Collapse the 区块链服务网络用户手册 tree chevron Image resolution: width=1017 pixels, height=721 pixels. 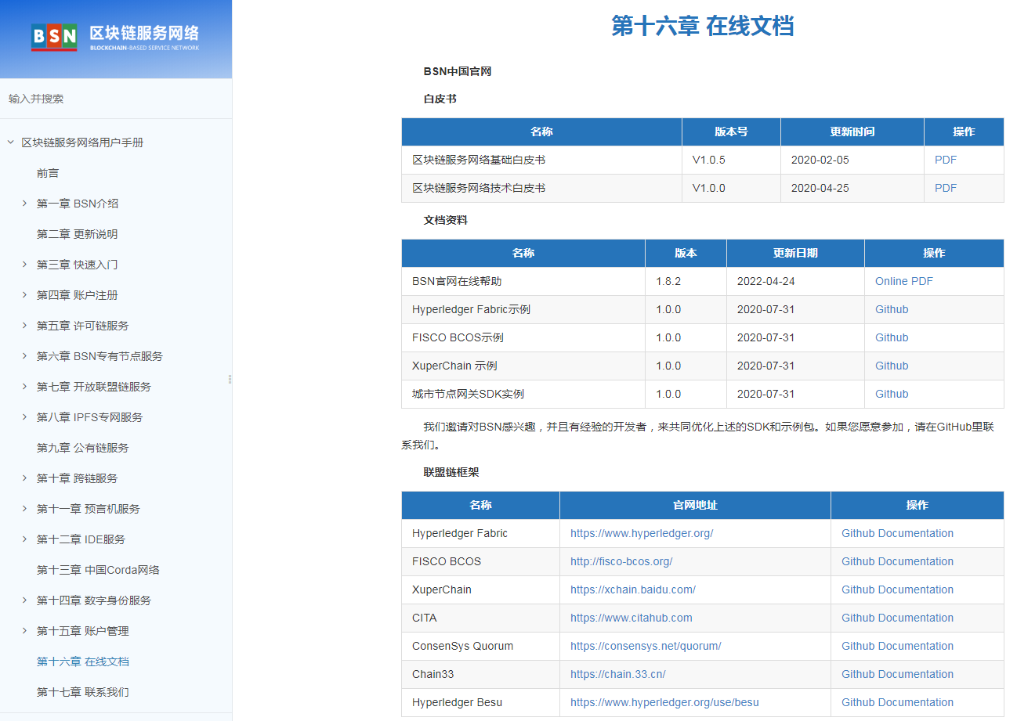[10, 142]
